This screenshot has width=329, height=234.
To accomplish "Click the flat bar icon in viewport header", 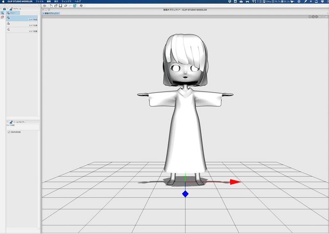I will tap(320, 16).
